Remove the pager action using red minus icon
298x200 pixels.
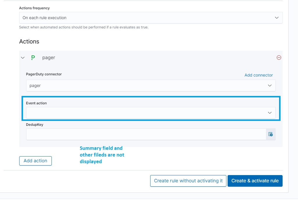[x=279, y=57]
